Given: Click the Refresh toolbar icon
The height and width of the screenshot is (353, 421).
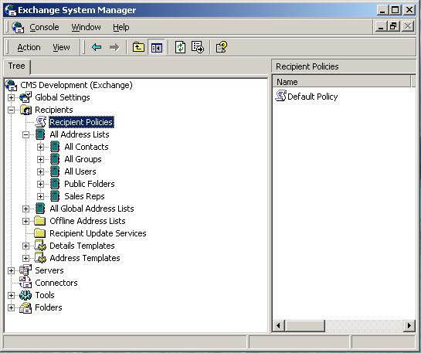Looking at the screenshot, I should (181, 47).
